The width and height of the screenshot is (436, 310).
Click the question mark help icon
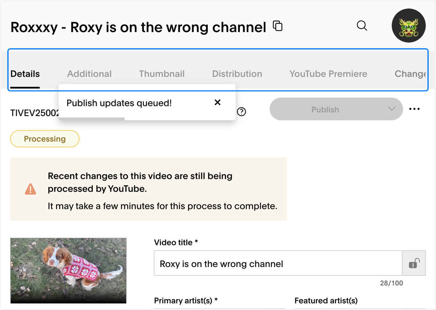(x=241, y=112)
